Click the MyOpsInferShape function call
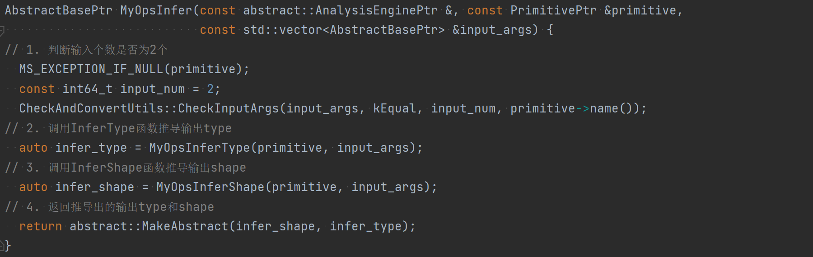 tap(210, 187)
